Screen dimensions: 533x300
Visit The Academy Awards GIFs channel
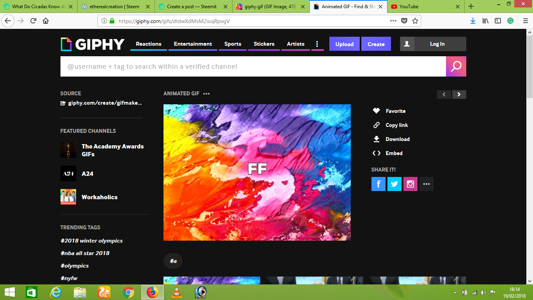click(x=112, y=150)
